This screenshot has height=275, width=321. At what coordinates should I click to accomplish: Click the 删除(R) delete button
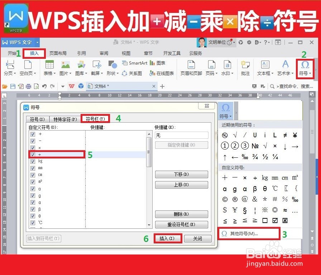tap(182, 214)
